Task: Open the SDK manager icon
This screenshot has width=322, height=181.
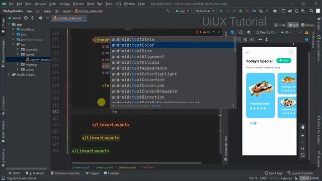Action: click(303, 11)
